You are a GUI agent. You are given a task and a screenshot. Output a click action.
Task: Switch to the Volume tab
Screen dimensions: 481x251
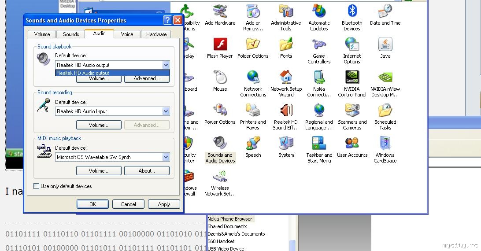click(42, 34)
